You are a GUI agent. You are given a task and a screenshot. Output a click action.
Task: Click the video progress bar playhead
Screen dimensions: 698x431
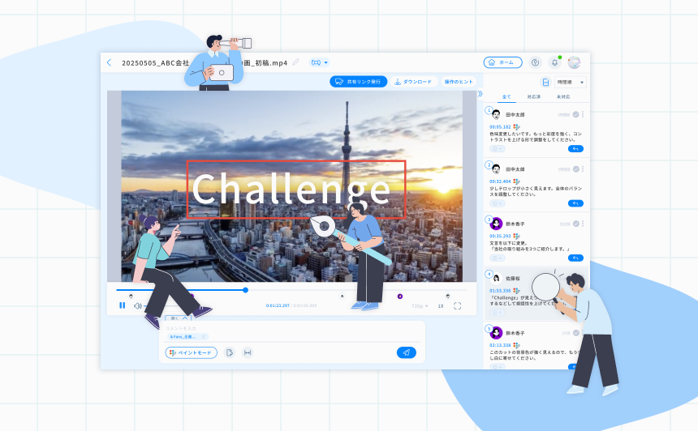point(245,289)
